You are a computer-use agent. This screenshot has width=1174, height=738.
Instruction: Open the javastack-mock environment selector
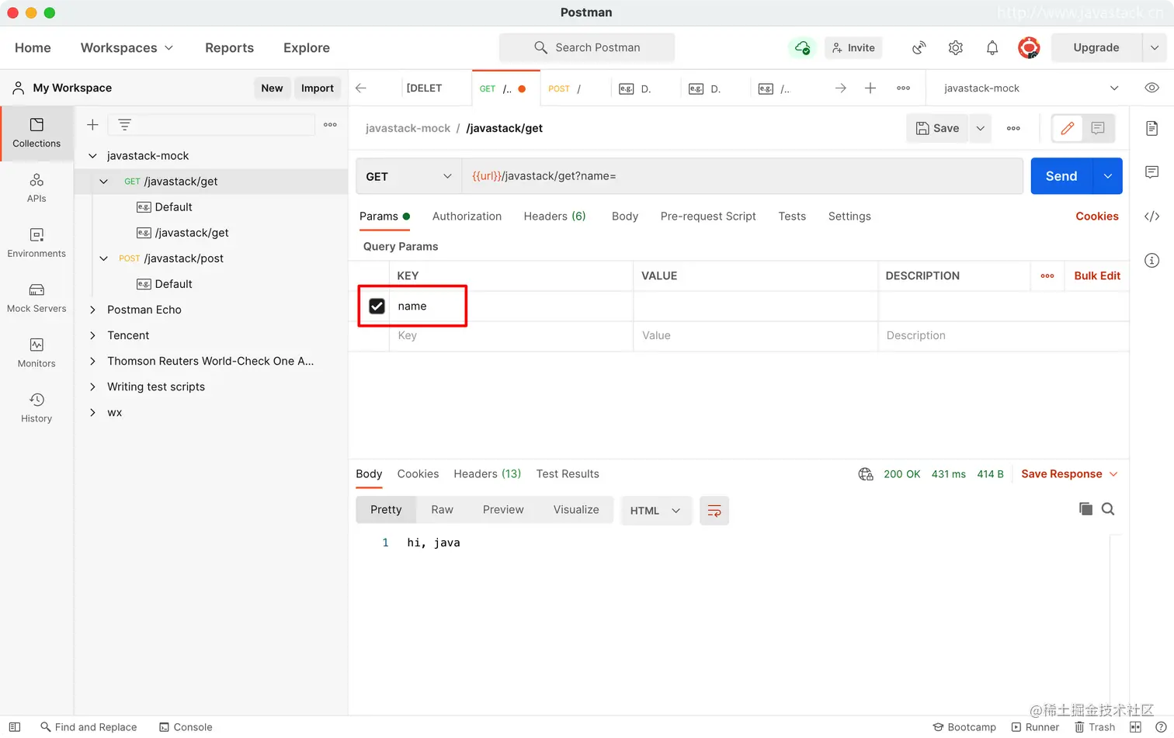tap(1031, 88)
